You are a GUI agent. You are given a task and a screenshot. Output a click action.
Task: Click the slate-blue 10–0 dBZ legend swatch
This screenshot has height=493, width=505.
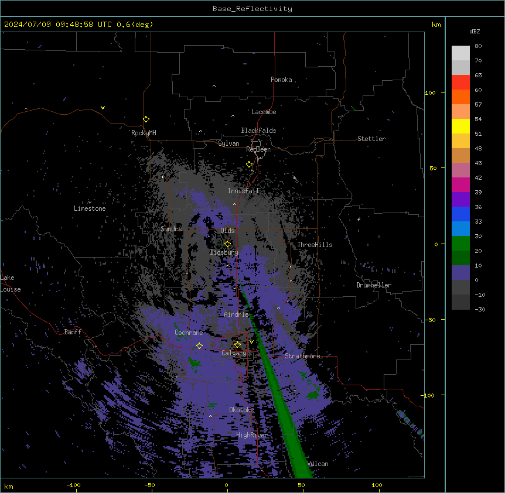click(x=460, y=273)
